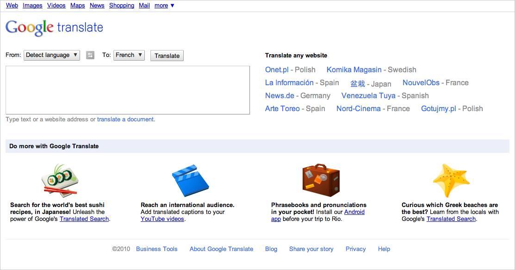
Task: Click the ©2010 footer text
Action: pos(121,249)
